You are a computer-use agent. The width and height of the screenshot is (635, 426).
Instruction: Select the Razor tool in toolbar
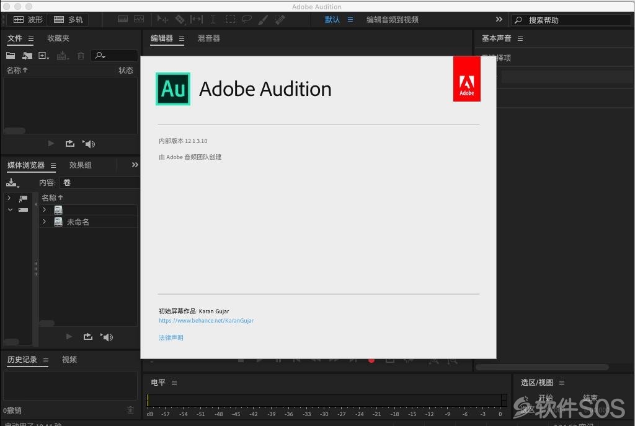(x=180, y=19)
